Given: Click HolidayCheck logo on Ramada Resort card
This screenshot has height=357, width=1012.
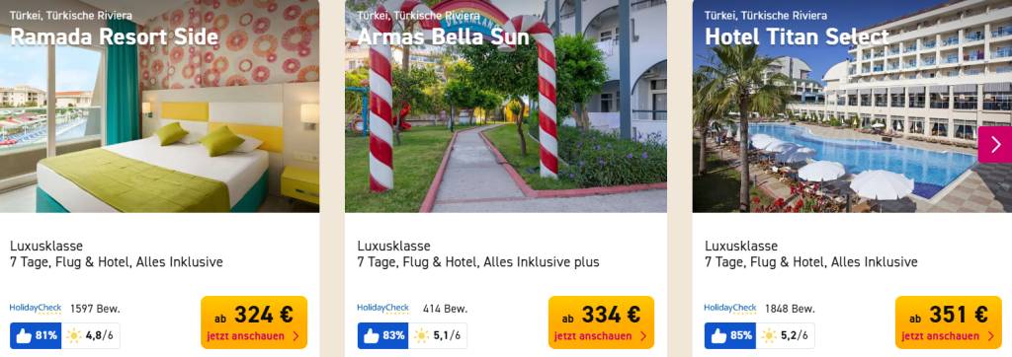Looking at the screenshot, I should [36, 308].
